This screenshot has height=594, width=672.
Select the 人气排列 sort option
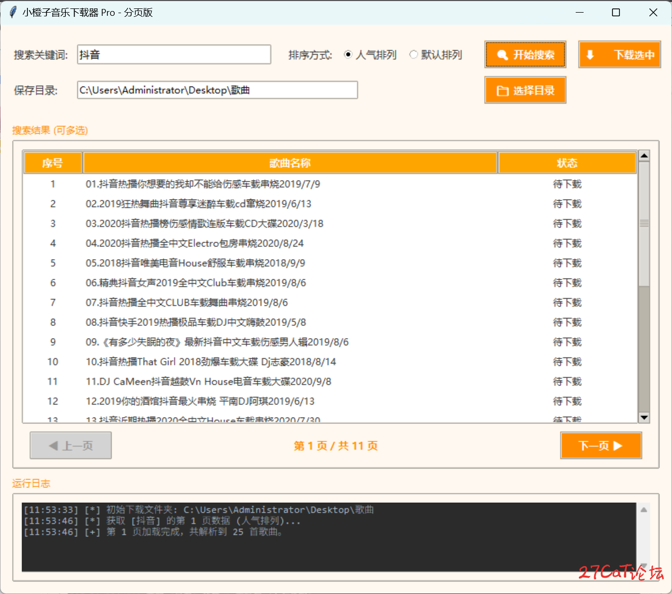[x=370, y=55]
